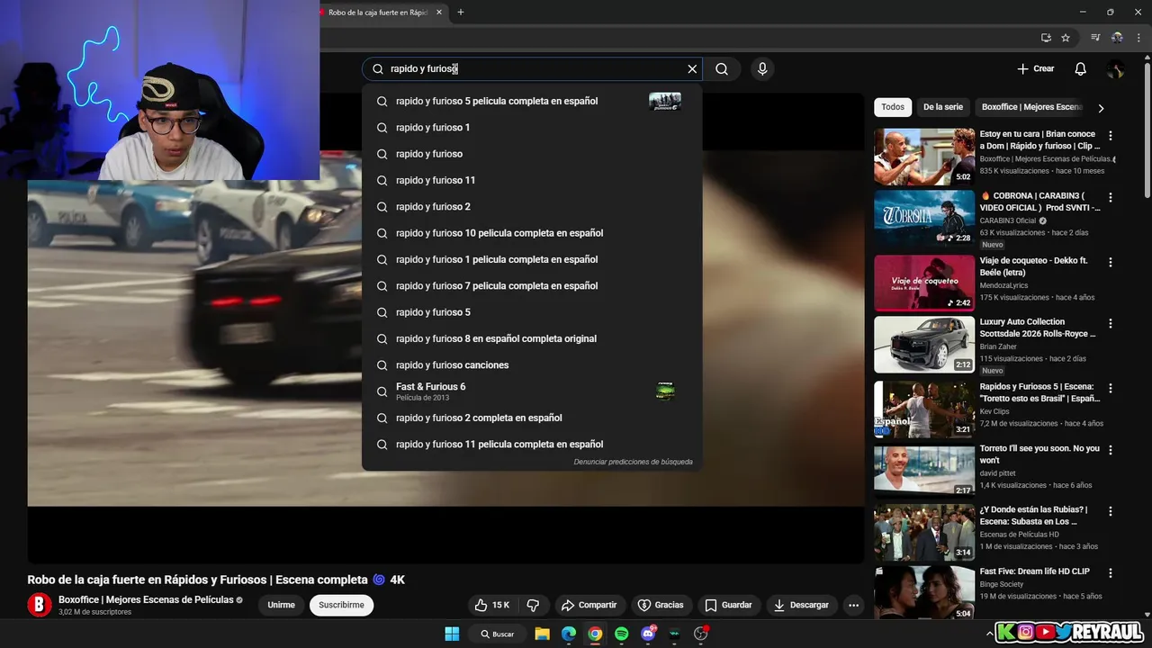Open options menu for 'Estoy en tu cara' video
Viewport: 1152px width, 648px height.
1110,136
